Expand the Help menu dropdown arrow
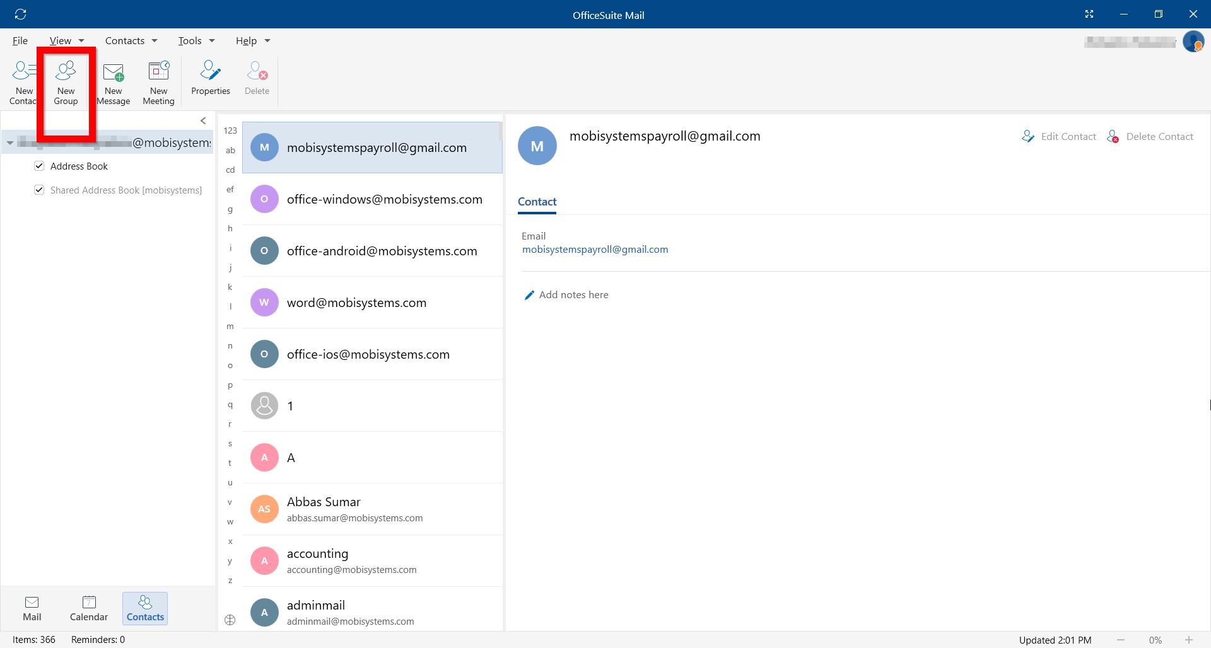The width and height of the screenshot is (1211, 648). 267,41
